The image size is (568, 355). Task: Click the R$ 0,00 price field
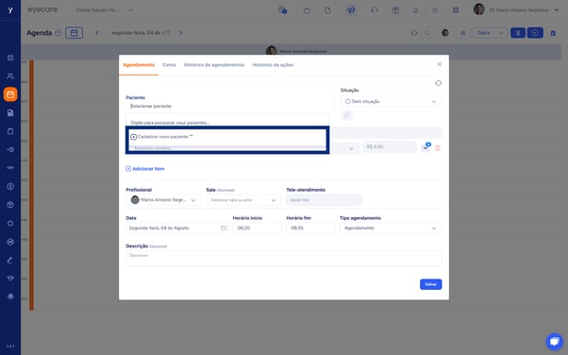pyautogui.click(x=390, y=147)
